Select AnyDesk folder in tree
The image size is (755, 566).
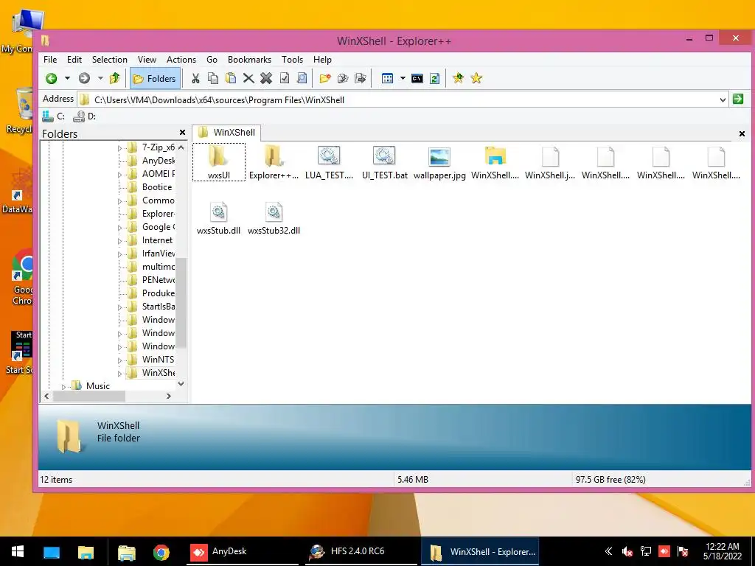click(158, 161)
